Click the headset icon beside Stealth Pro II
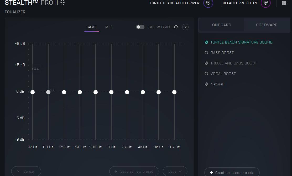The image size is (292, 176). (62, 3)
